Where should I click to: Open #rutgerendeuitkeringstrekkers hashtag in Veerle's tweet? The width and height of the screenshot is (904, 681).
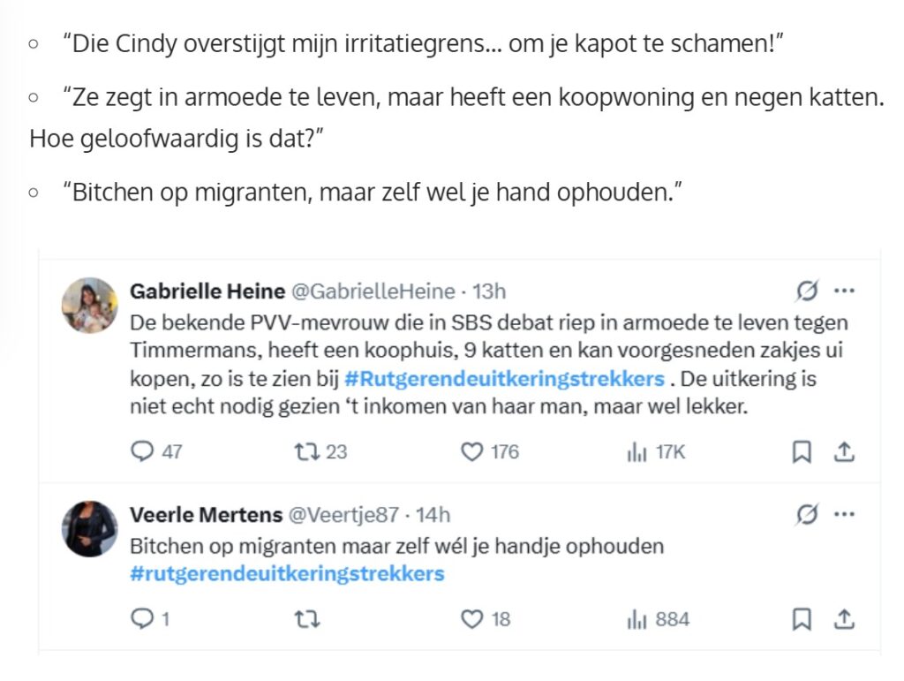coord(287,573)
